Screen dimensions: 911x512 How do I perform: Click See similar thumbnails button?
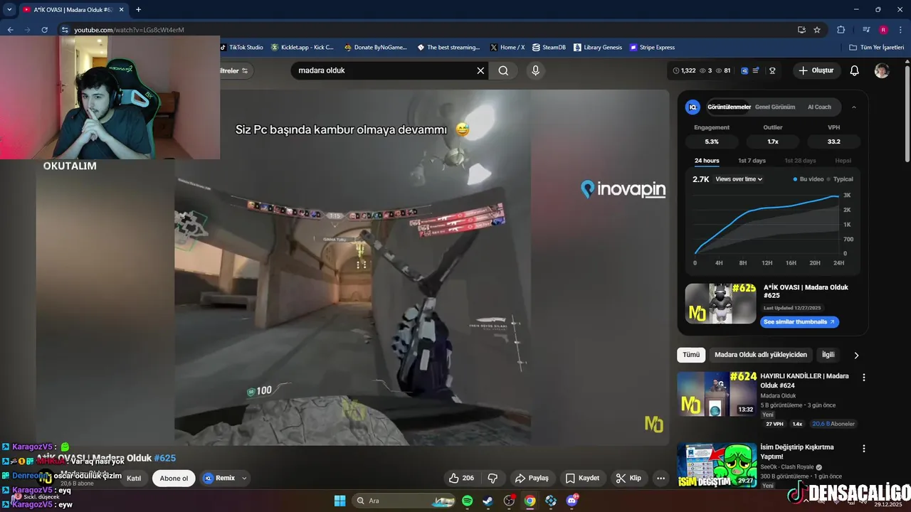click(x=799, y=322)
